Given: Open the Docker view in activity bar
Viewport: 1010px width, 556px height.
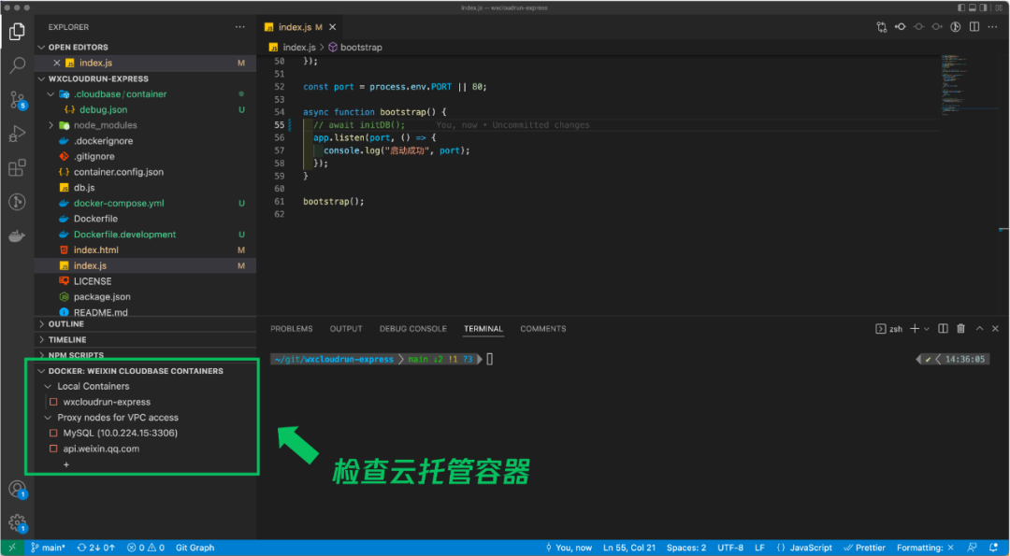Looking at the screenshot, I should [x=17, y=236].
